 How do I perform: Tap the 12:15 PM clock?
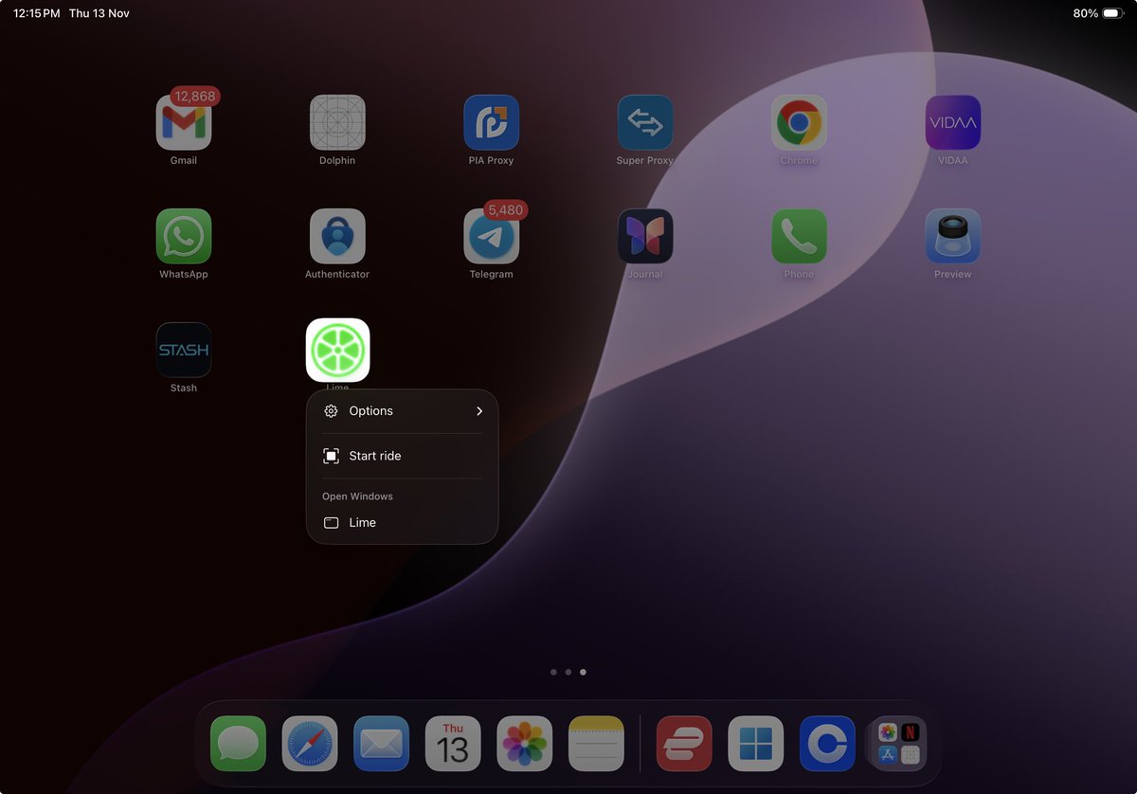point(36,13)
